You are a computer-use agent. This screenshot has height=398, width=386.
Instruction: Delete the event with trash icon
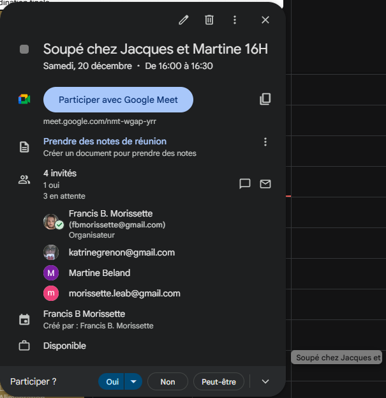click(209, 20)
